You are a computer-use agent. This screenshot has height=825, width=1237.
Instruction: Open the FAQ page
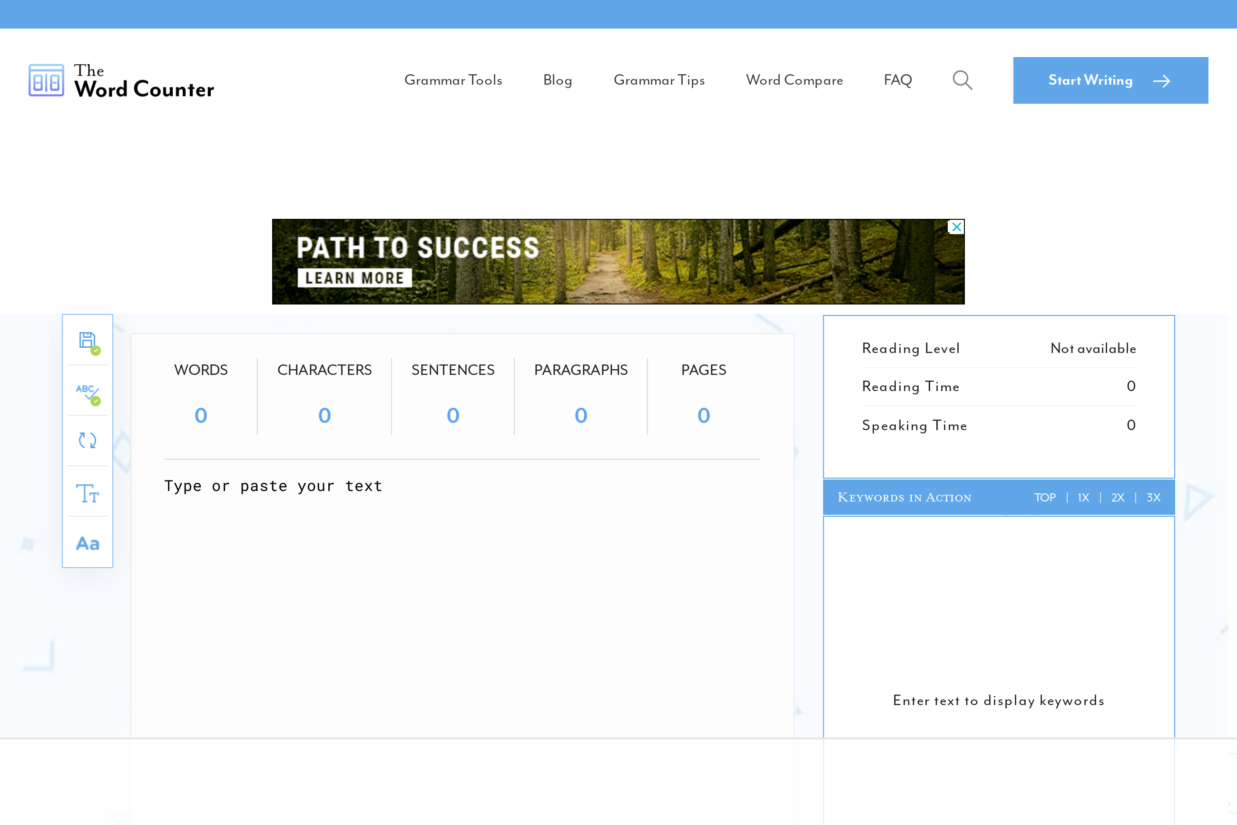pos(898,80)
